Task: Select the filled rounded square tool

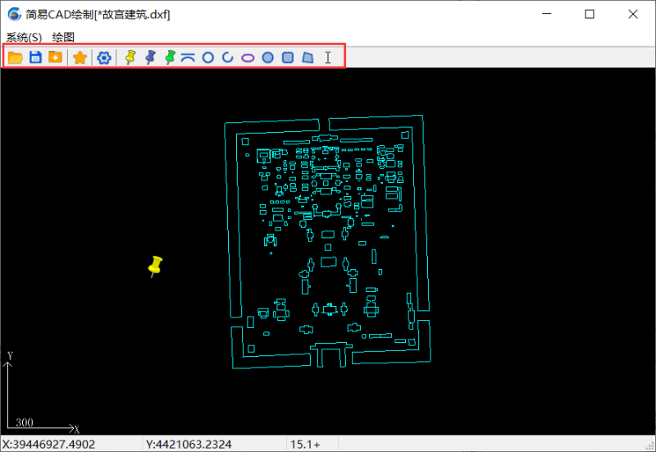Action: [288, 57]
